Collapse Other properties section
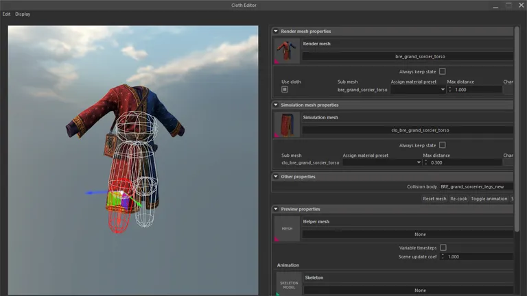This screenshot has height=296, width=527. pyautogui.click(x=276, y=177)
